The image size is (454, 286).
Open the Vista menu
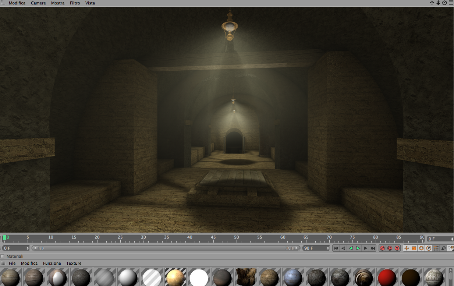pos(90,3)
